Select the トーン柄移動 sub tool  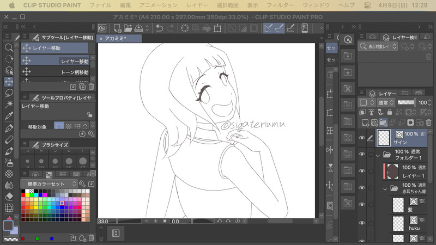point(56,72)
